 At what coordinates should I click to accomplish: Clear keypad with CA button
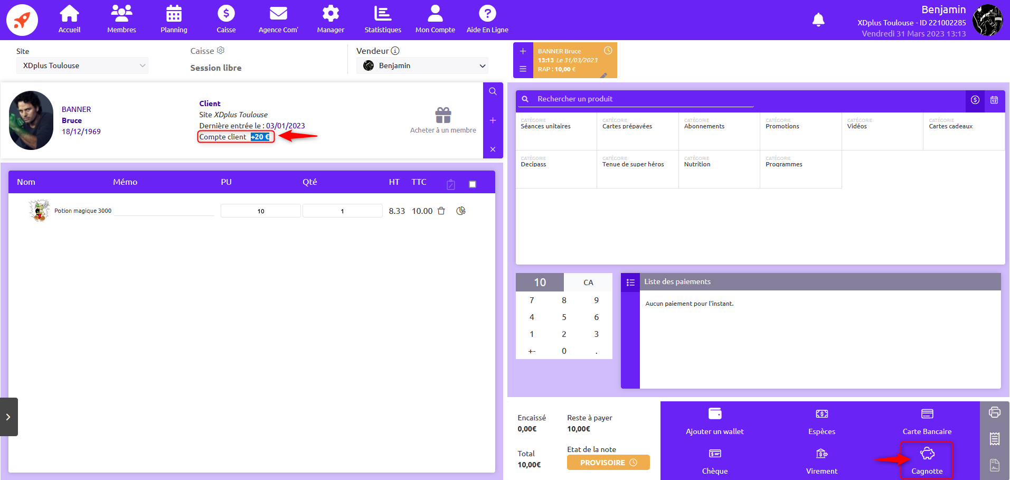588,283
